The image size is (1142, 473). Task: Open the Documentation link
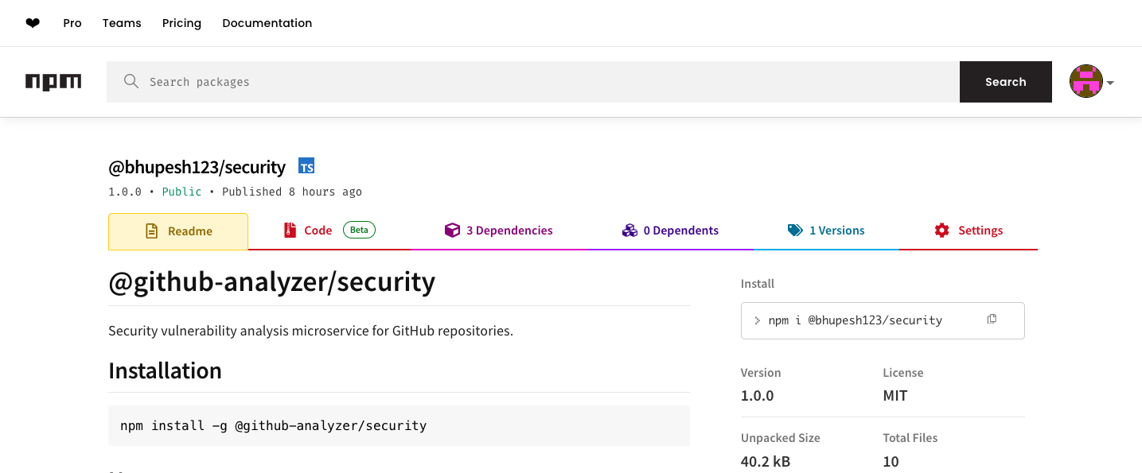click(x=267, y=23)
